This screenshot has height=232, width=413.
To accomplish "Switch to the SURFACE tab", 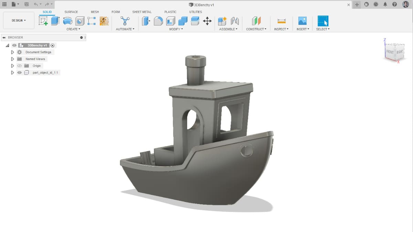I will 71,12.
